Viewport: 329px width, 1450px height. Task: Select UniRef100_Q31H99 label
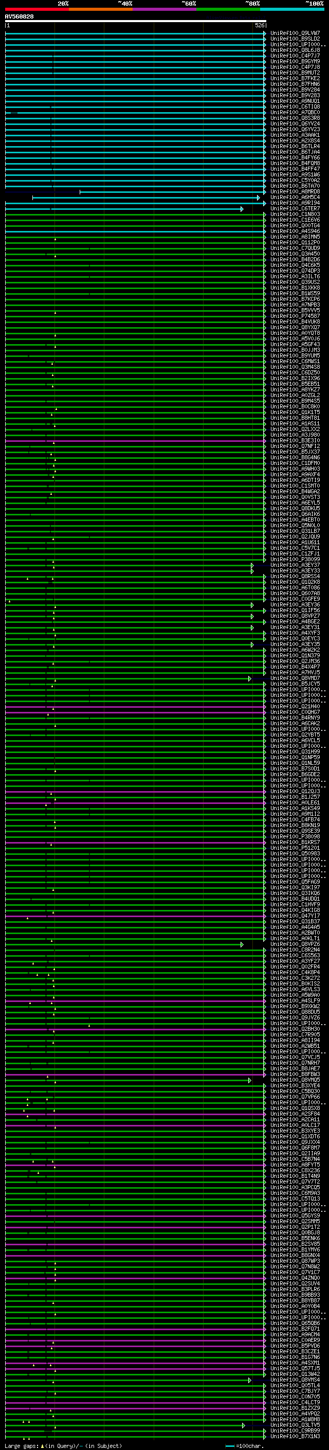[295, 752]
